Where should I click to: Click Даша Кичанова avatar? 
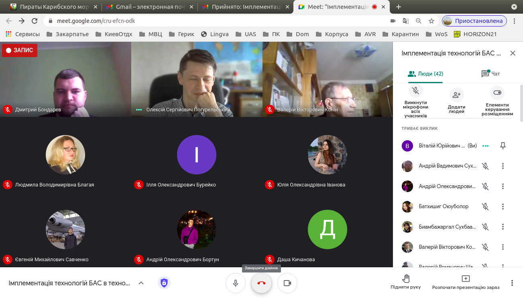(x=328, y=229)
